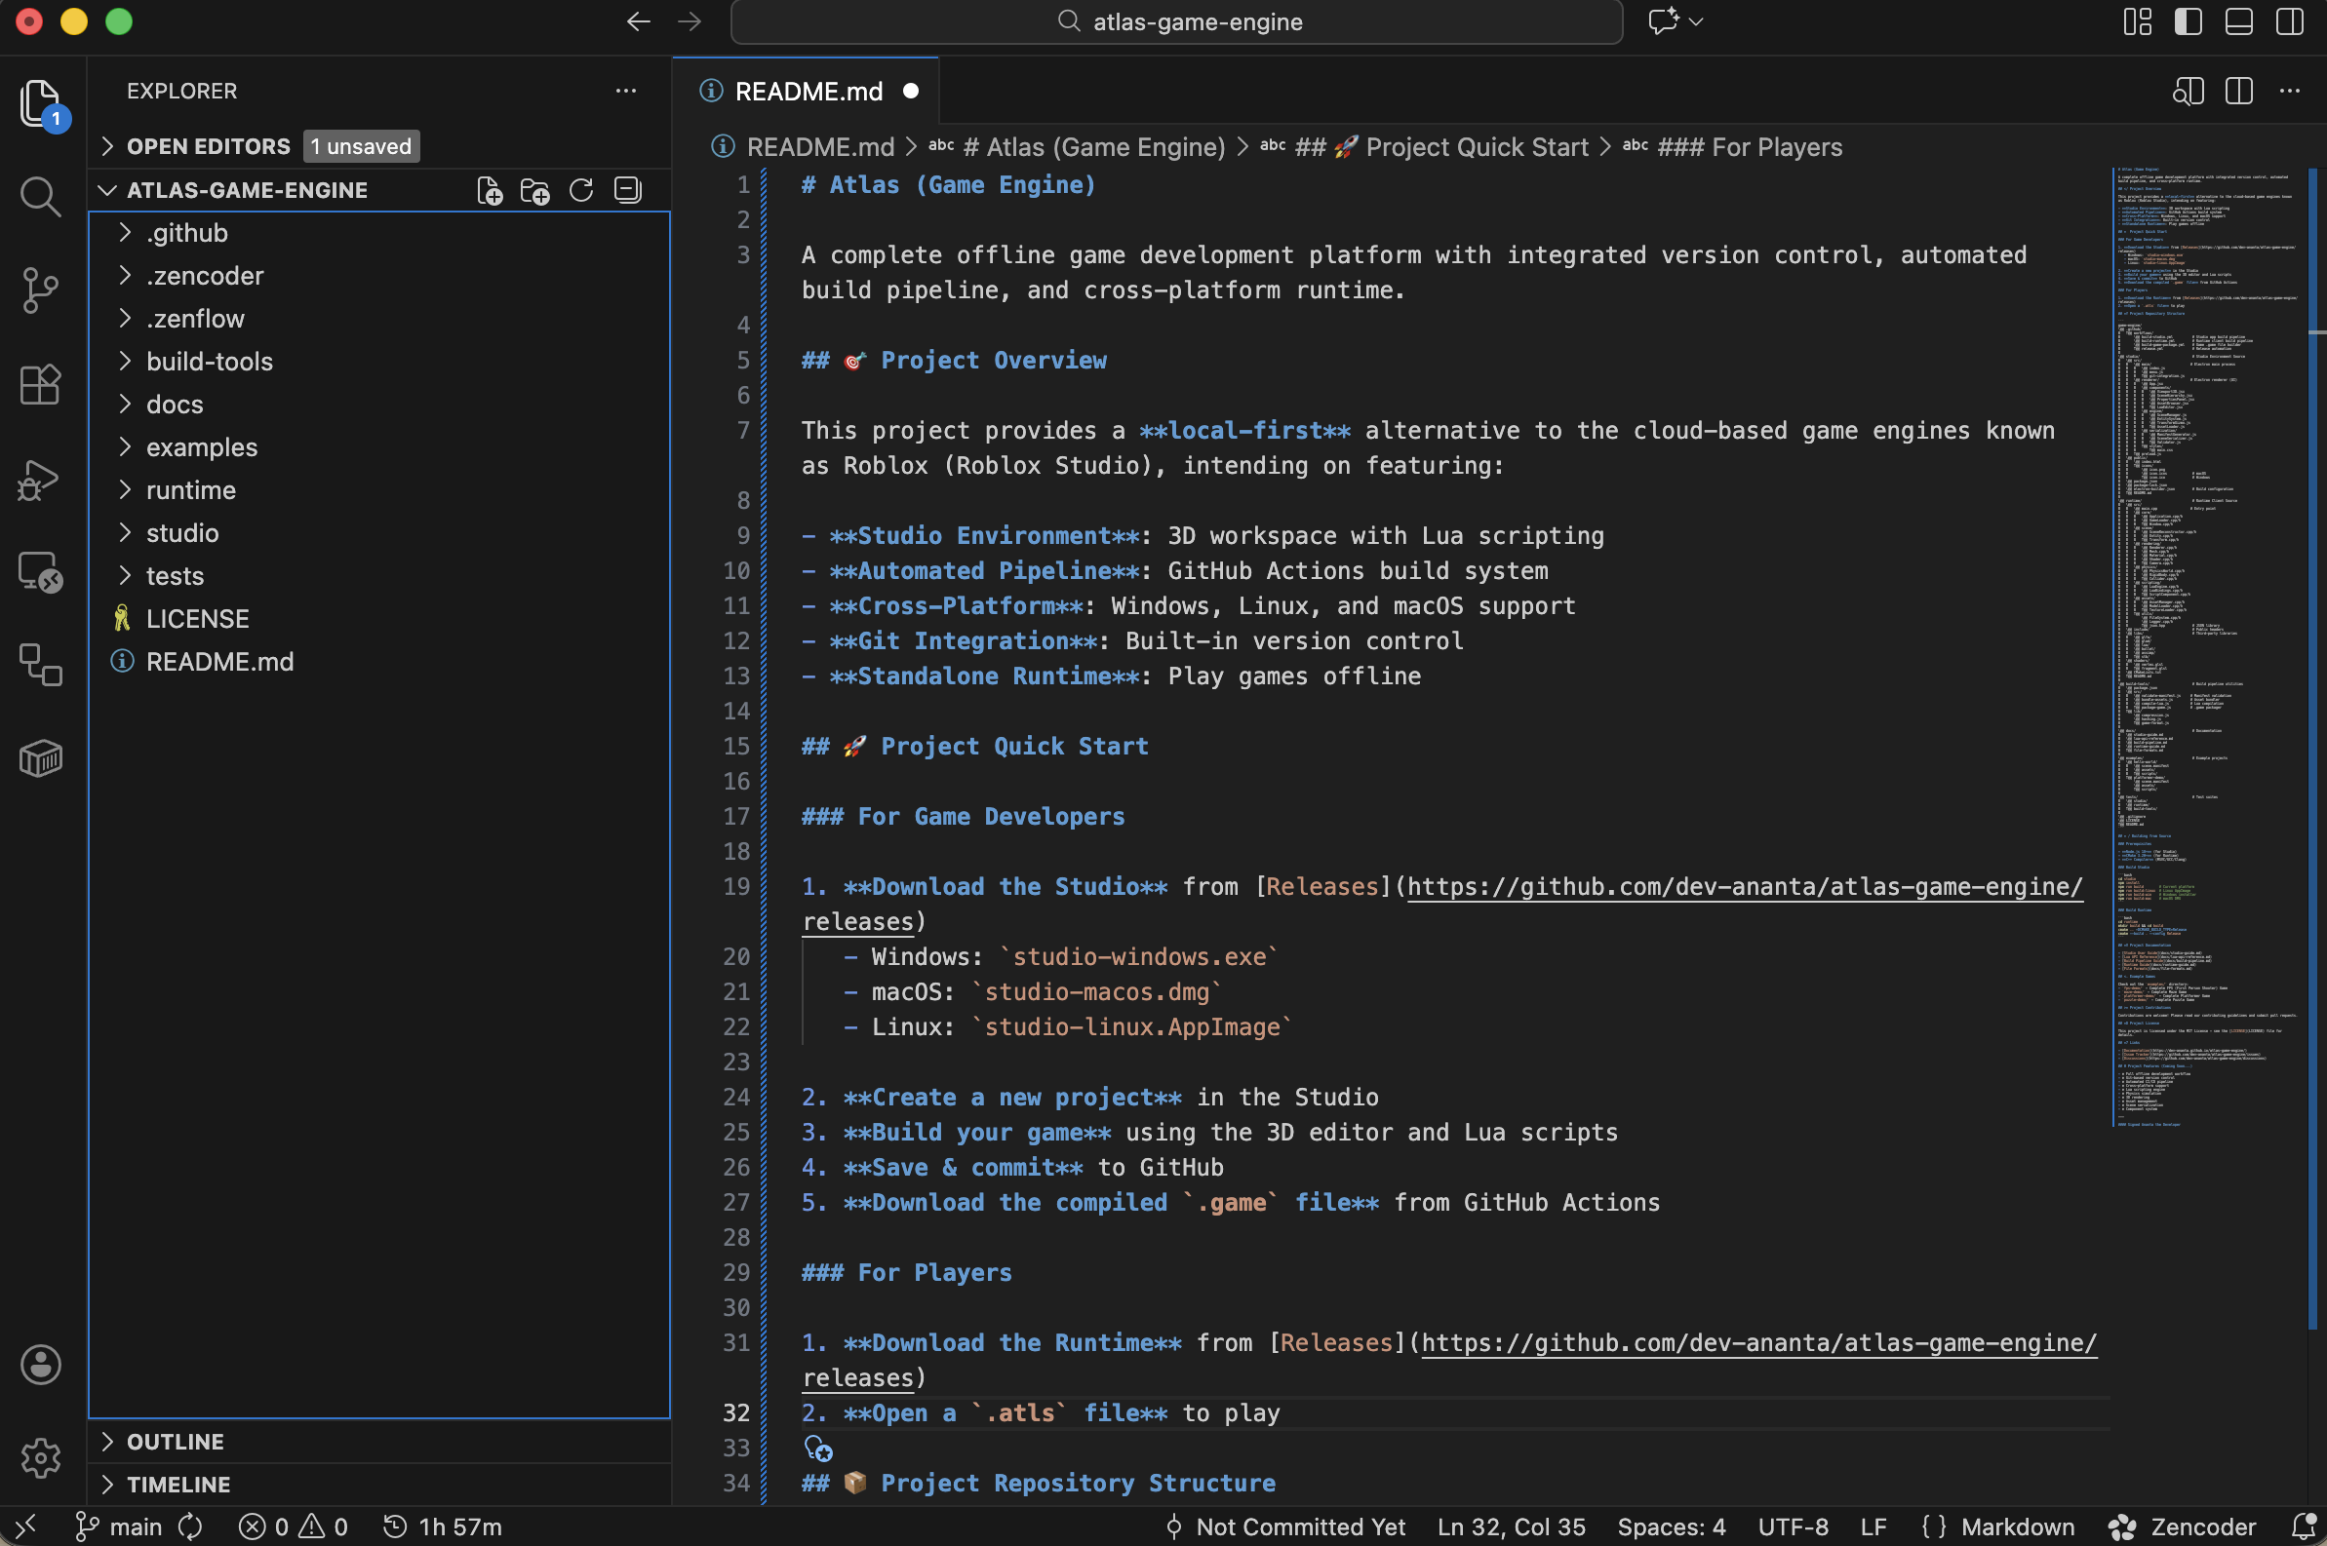Expand the .github folder
This screenshot has width=2327, height=1546.
(x=186, y=233)
